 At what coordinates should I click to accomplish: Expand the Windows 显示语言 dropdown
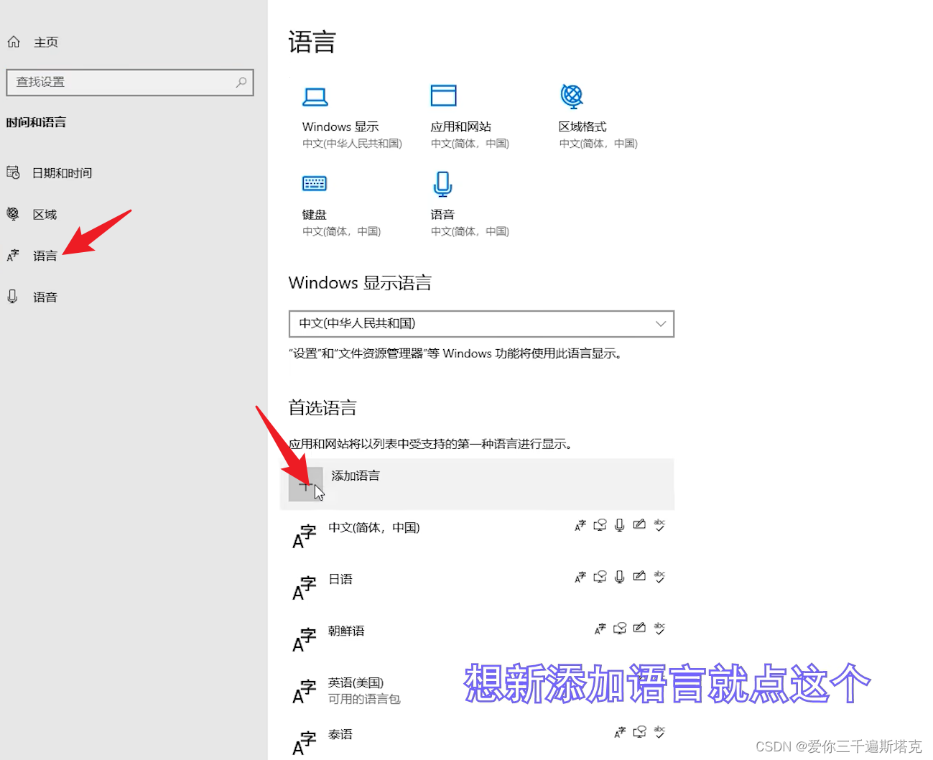point(481,324)
